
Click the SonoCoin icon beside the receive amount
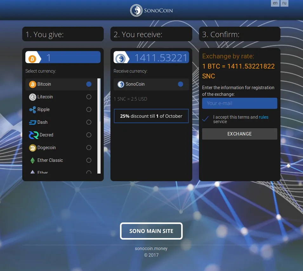(x=121, y=59)
